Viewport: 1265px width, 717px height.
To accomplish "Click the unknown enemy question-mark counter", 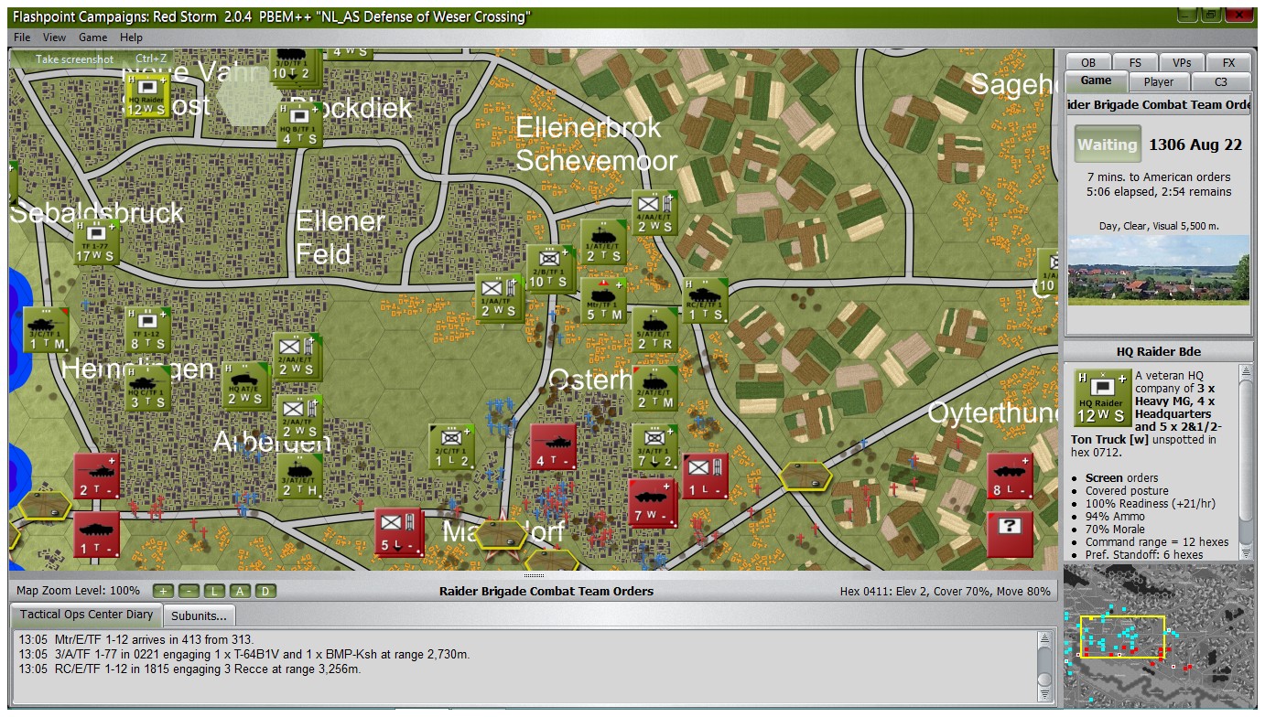I will coord(1010,534).
